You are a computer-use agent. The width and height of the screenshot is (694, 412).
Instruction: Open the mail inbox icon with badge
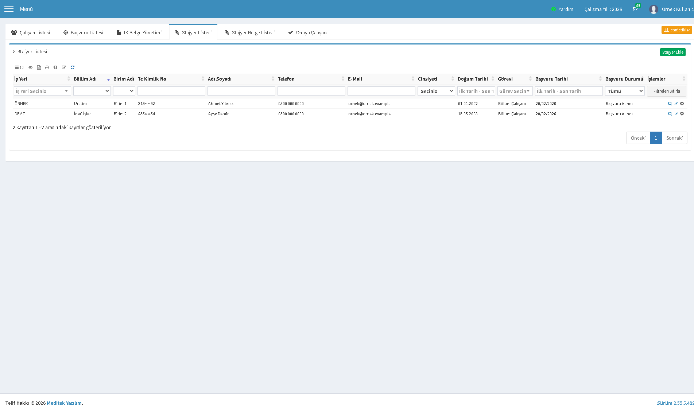point(636,9)
